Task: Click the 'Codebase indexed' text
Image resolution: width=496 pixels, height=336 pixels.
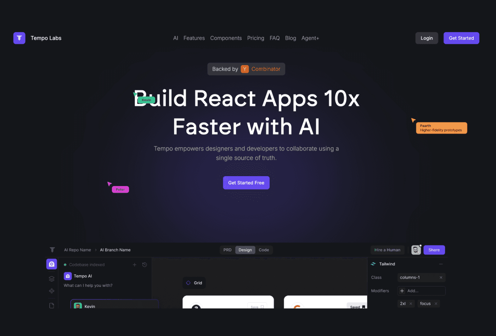Action: [87, 265]
